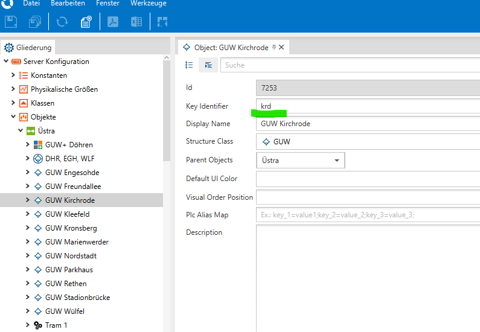Expand the Klassen node
The width and height of the screenshot is (480, 332).
click(13, 103)
